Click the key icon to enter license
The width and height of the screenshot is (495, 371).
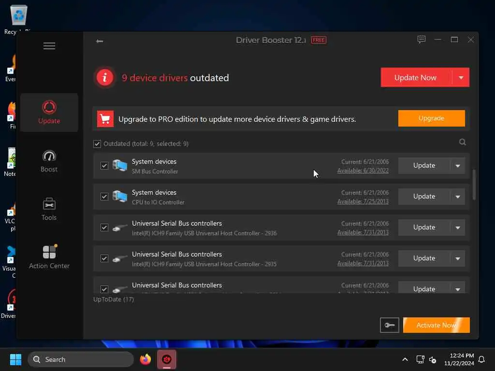pyautogui.click(x=389, y=325)
